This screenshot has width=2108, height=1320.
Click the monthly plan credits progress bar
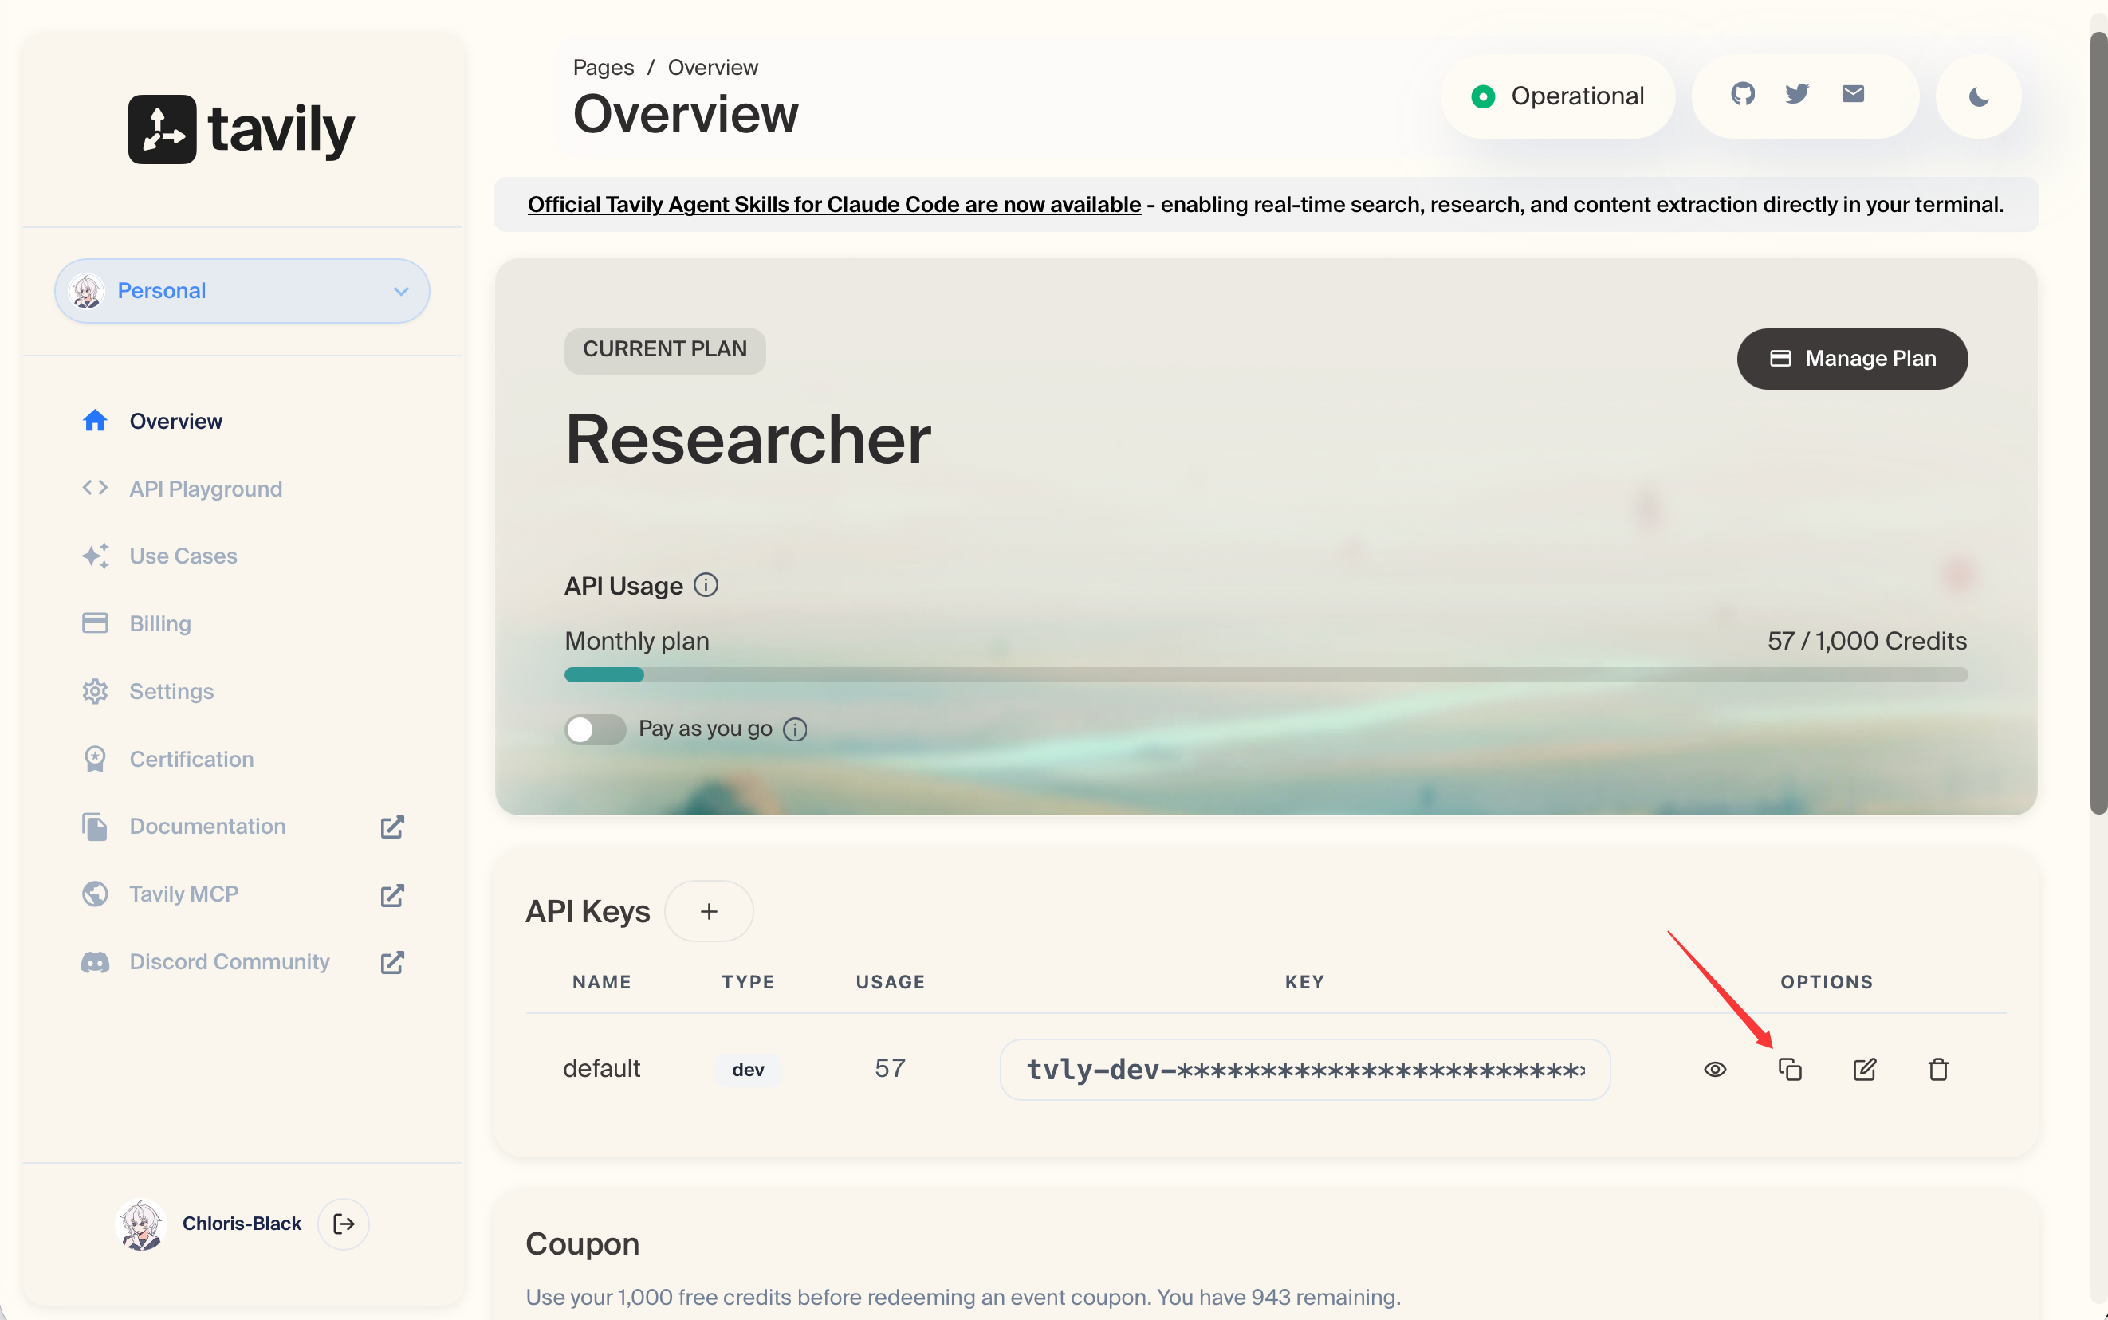[1266, 675]
